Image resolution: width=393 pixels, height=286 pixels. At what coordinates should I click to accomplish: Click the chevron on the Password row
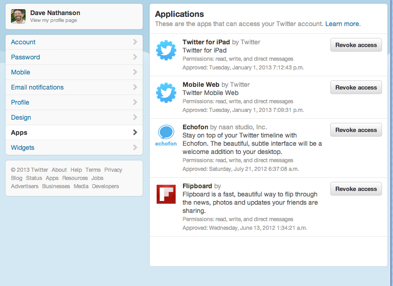(x=135, y=57)
